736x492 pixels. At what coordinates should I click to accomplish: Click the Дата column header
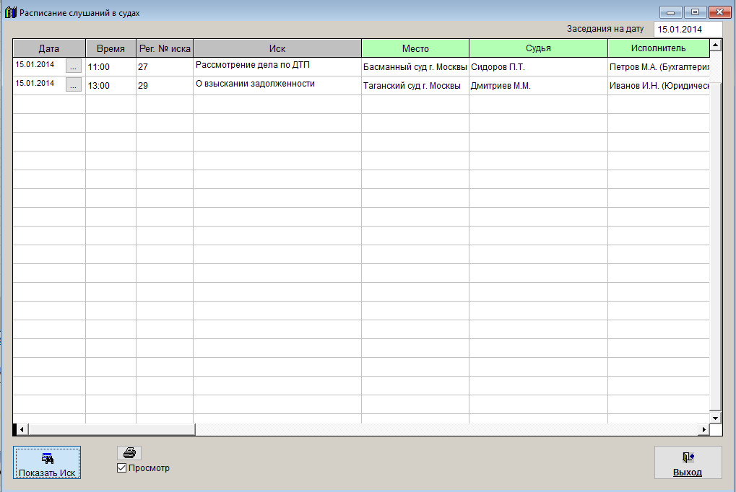[x=49, y=48]
